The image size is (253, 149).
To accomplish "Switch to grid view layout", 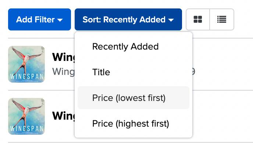I will [198, 19].
